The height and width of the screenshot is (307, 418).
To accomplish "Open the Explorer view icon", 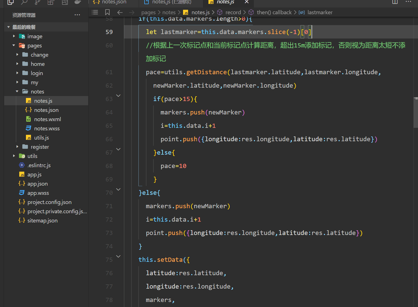I will point(11,2).
